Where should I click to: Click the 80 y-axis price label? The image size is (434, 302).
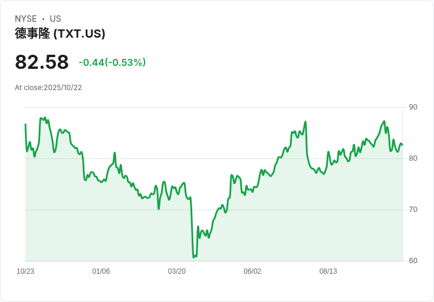click(x=413, y=158)
